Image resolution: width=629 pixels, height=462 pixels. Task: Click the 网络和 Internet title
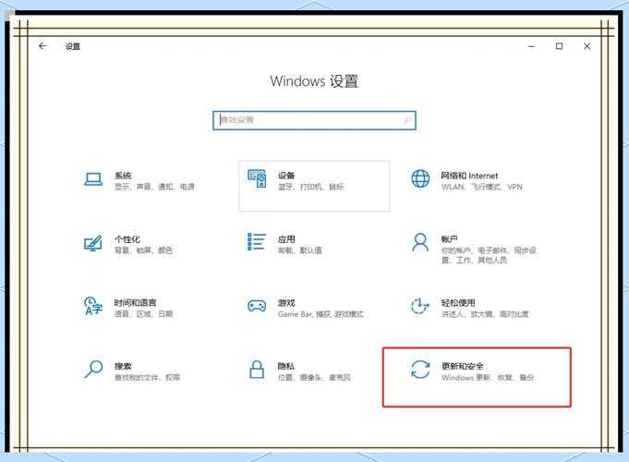tap(469, 176)
